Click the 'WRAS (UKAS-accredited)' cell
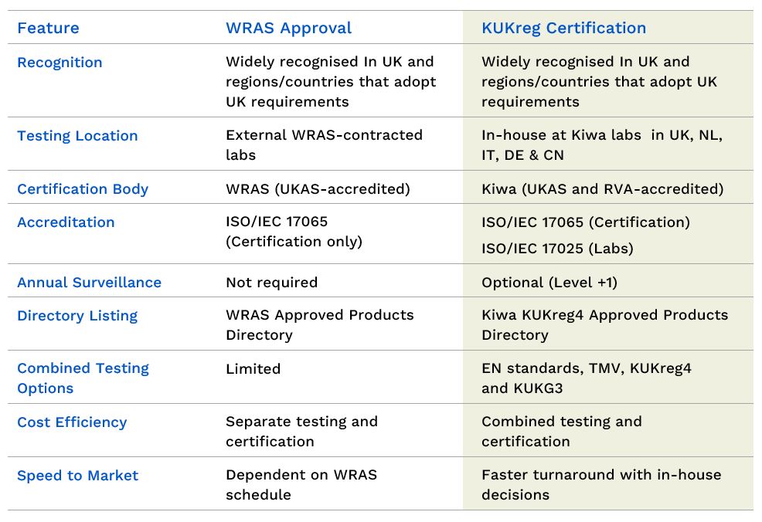 318,189
